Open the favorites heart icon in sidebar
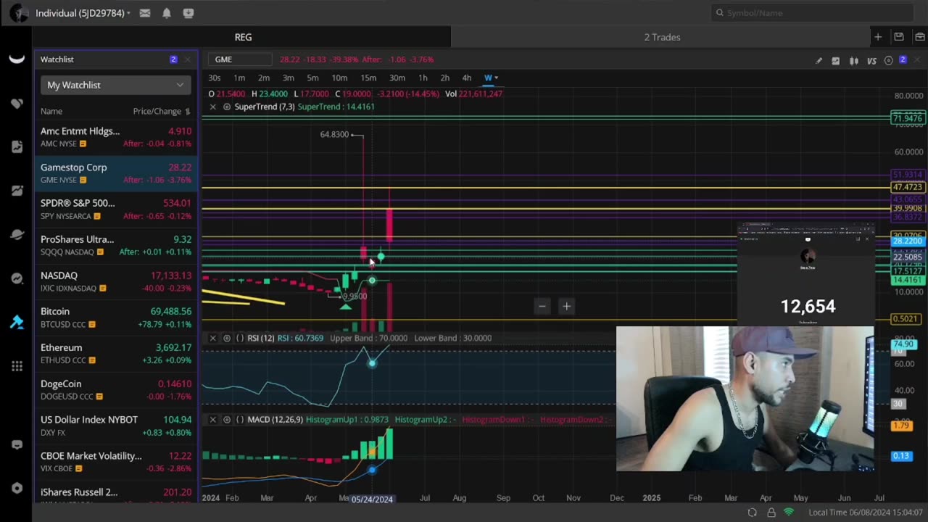The height and width of the screenshot is (522, 928). 17,104
